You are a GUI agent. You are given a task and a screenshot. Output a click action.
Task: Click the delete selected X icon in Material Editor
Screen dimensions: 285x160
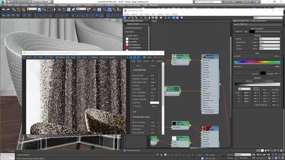coord(141,18)
